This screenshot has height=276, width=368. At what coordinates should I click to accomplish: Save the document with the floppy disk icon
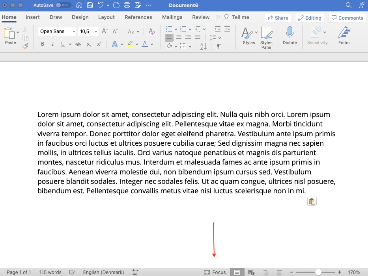(90, 5)
